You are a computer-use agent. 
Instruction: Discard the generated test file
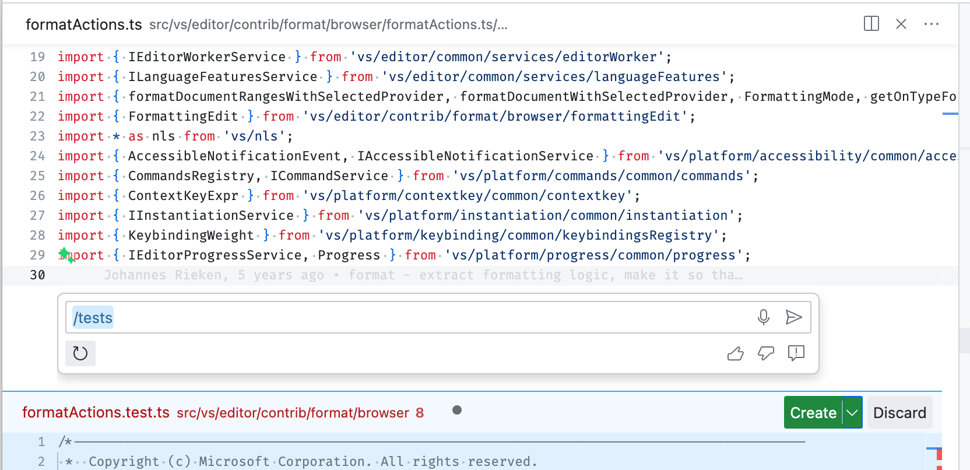[899, 413]
